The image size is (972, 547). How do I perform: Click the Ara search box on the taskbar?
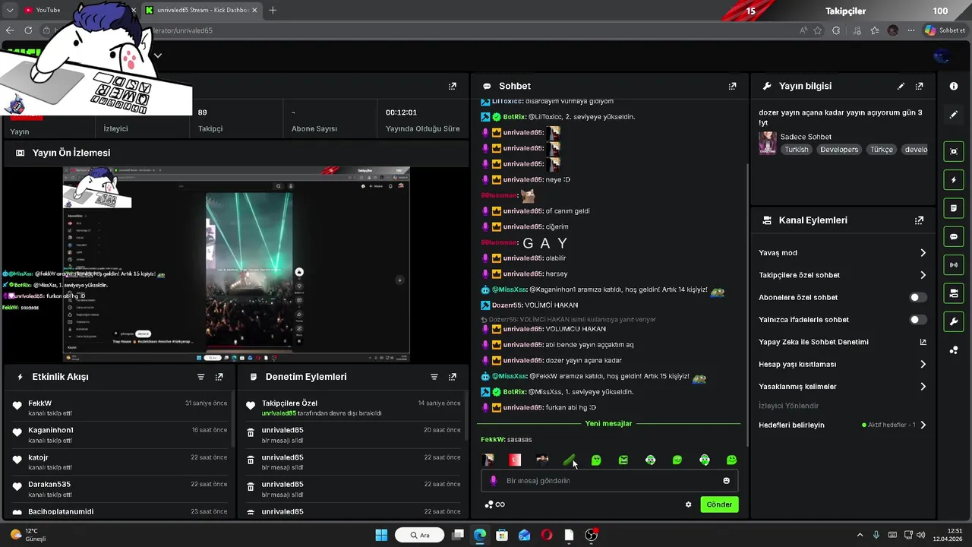click(x=421, y=535)
